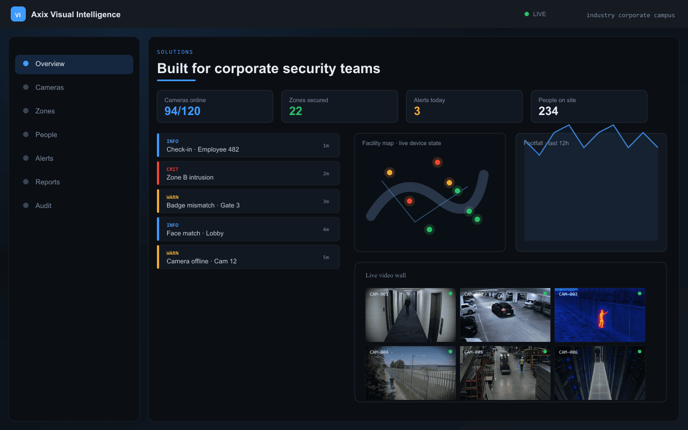Click the Footfall last 12h chart
This screenshot has width=688, height=430.
[591, 192]
